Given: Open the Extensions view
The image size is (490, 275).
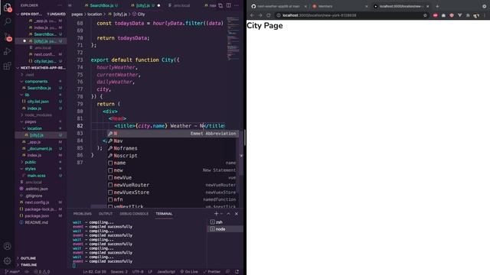Looking at the screenshot, I should tap(7, 66).
